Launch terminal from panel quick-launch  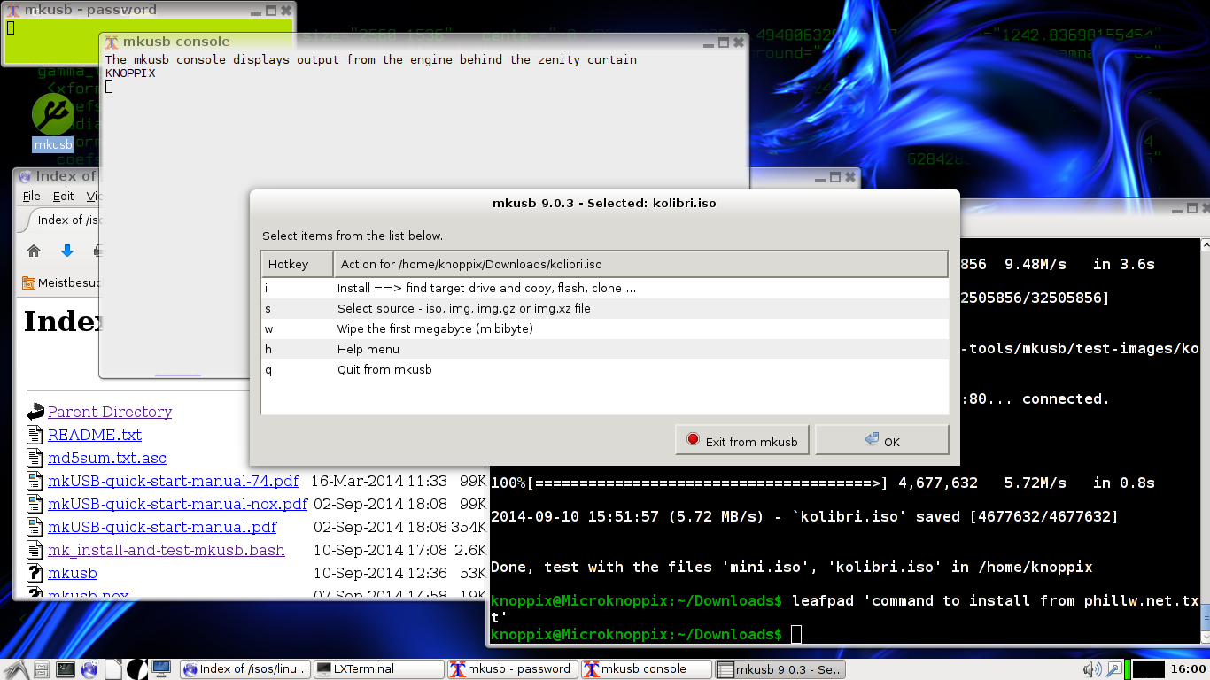click(x=66, y=669)
